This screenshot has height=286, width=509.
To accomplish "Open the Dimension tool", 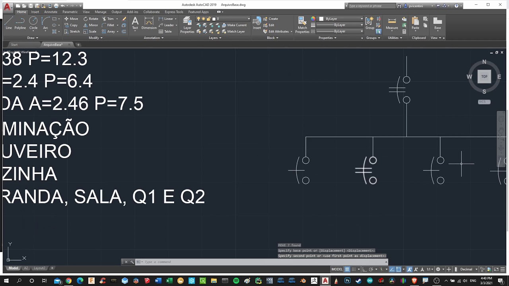I will coord(149,23).
